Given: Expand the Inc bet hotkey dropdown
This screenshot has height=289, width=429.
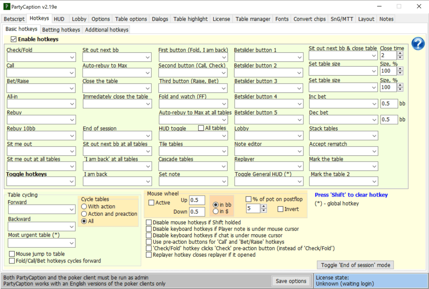Looking at the screenshot, I should coord(344,104).
